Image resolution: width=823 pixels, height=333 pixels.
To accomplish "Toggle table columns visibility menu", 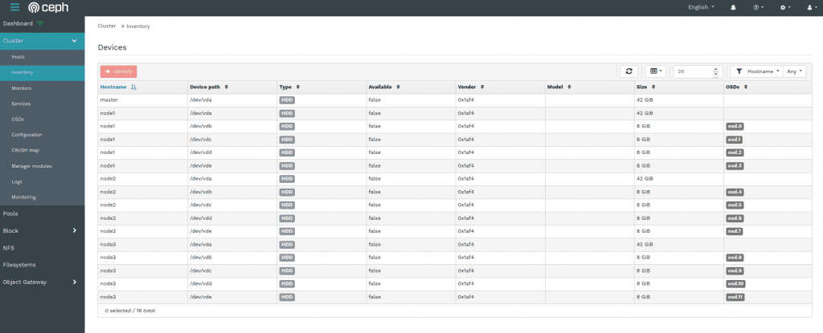I will click(x=656, y=71).
